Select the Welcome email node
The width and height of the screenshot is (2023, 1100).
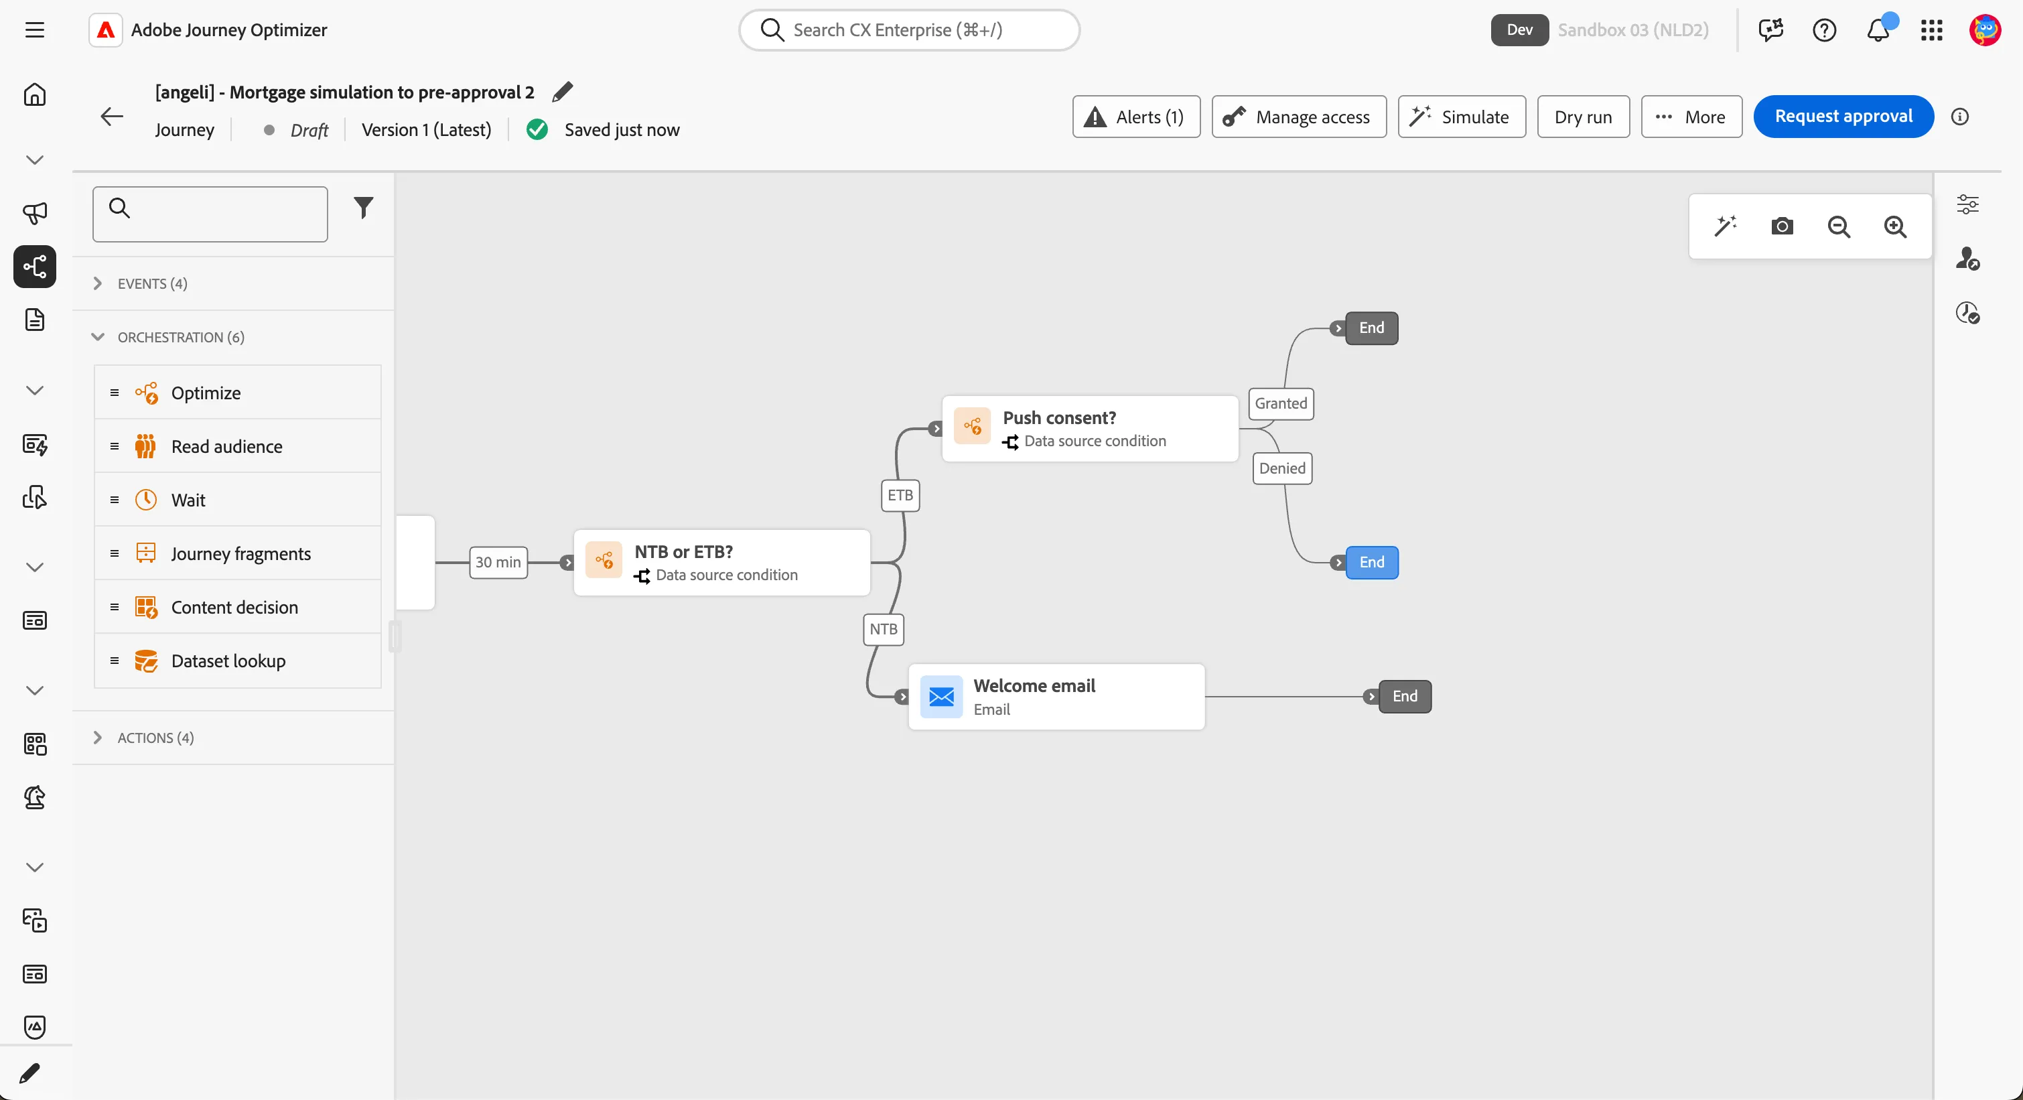pos(1056,697)
